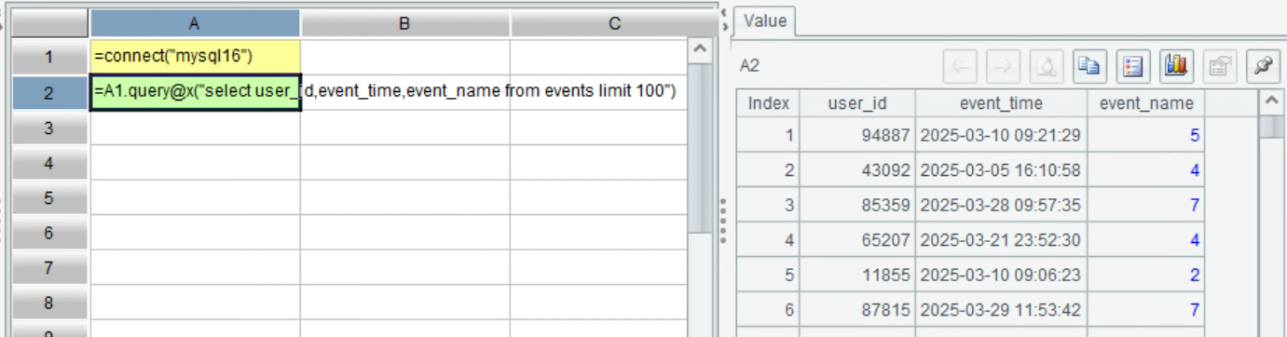Image resolution: width=1287 pixels, height=337 pixels.
Task: Click empty cell C1
Action: [x=598, y=57]
